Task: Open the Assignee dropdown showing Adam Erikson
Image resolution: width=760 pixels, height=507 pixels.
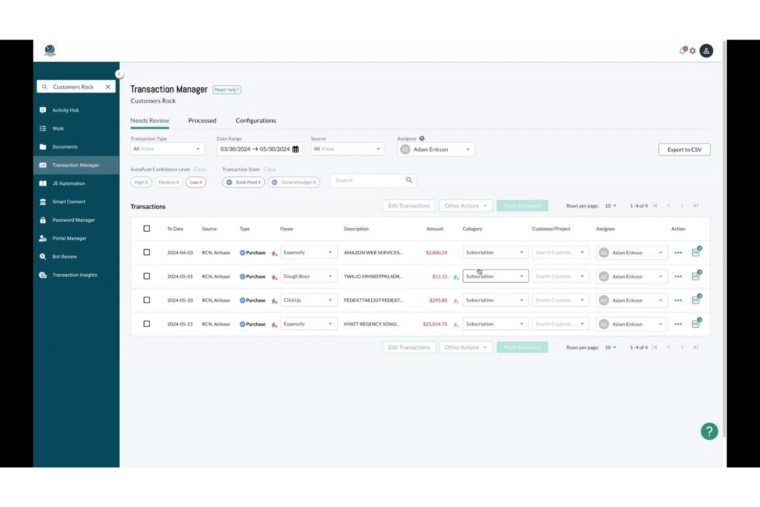Action: coord(435,149)
